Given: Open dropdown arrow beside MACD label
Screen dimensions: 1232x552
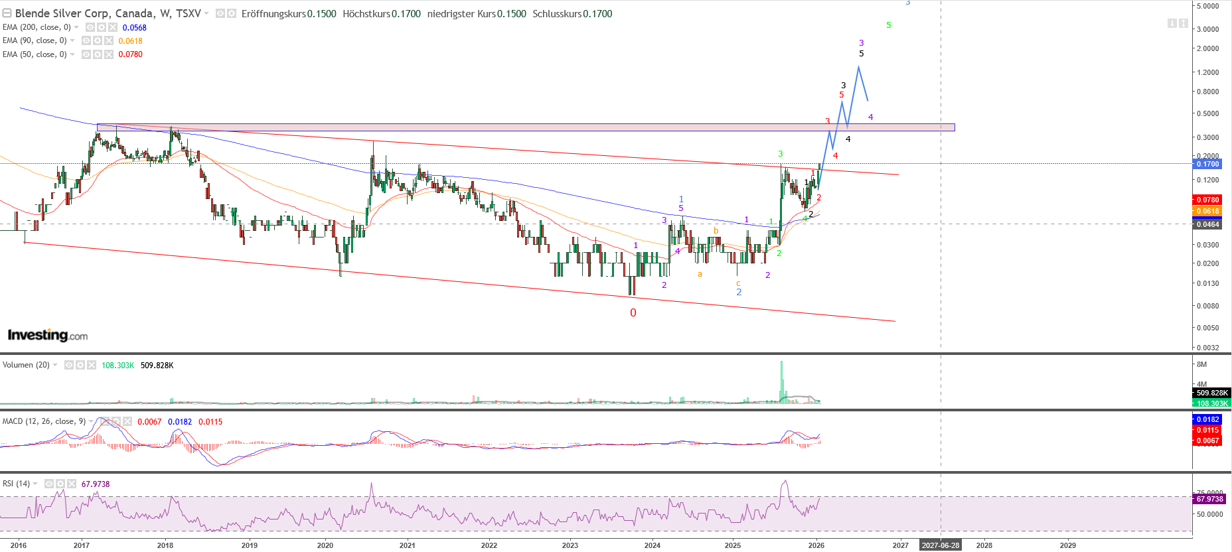Looking at the screenshot, I should 92,421.
